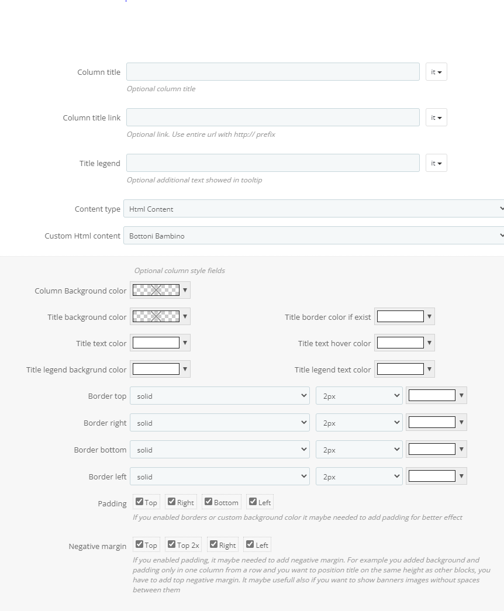Open Border left color picker arrow
This screenshot has width=504, height=611.
461,477
